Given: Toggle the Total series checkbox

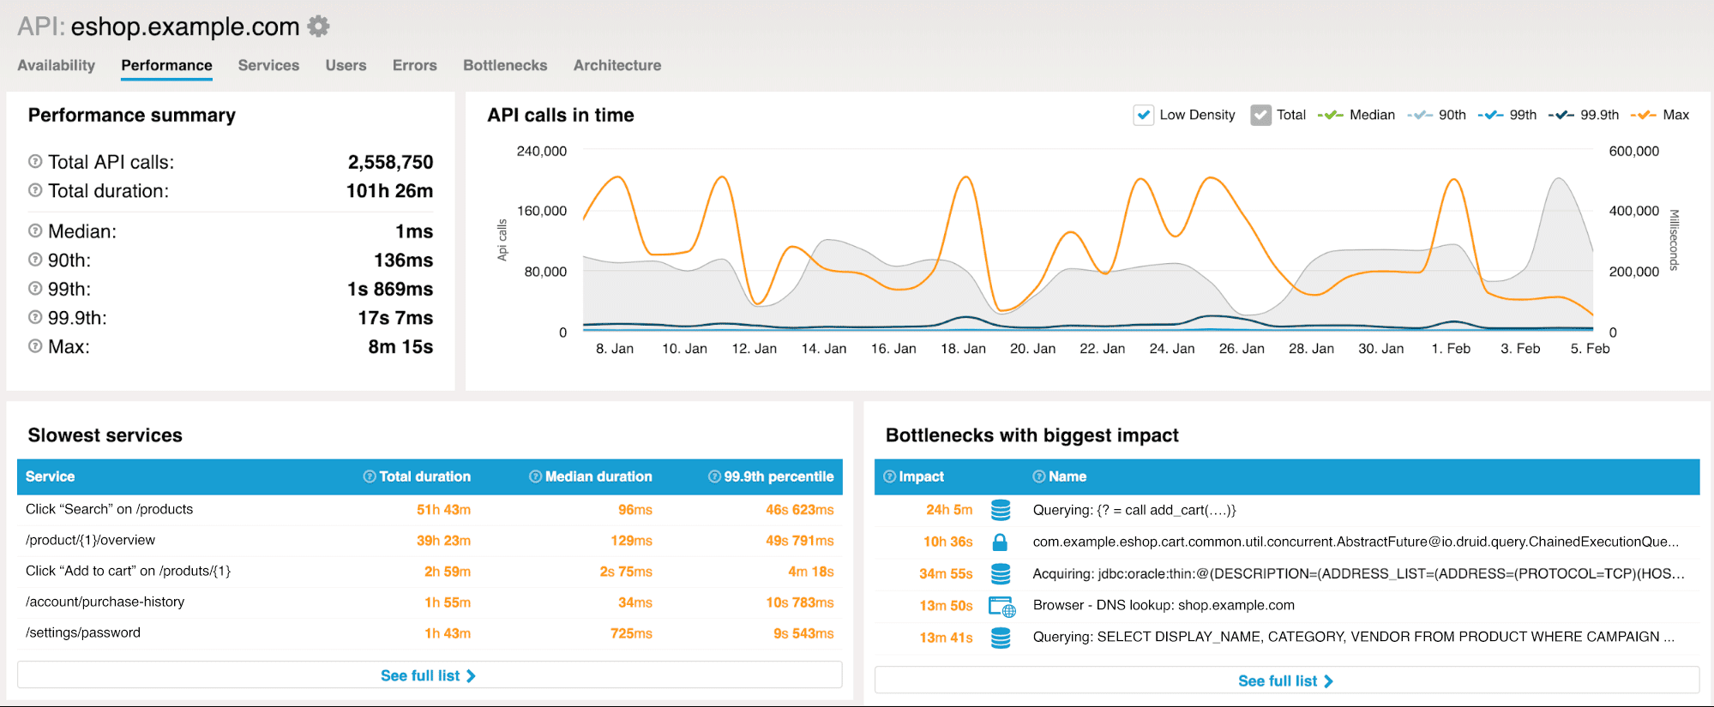Looking at the screenshot, I should tap(1260, 115).
